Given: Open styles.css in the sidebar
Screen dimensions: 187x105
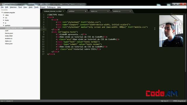Looking at the screenshot, I should [8, 41].
